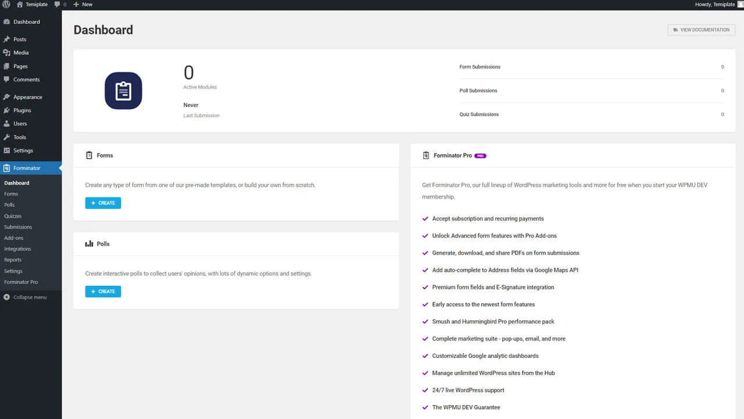Open the Quizzes submenu

13,216
